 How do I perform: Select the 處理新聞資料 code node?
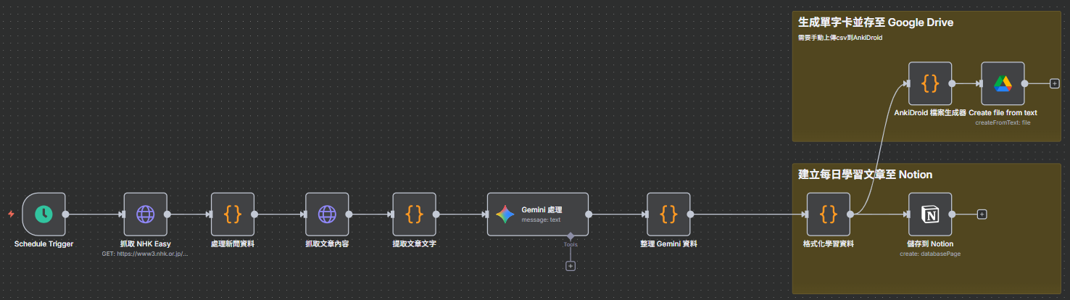point(233,214)
